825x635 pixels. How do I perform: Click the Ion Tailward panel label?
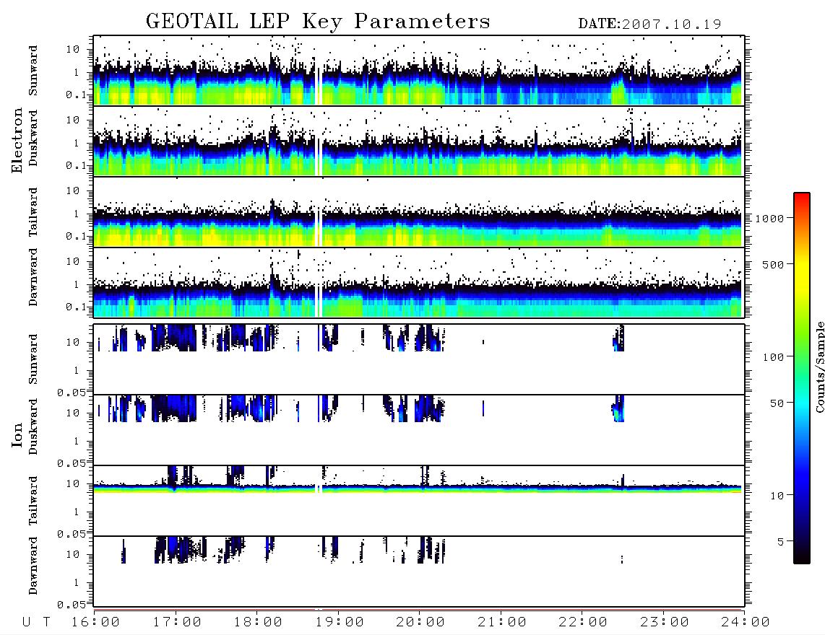(x=33, y=501)
